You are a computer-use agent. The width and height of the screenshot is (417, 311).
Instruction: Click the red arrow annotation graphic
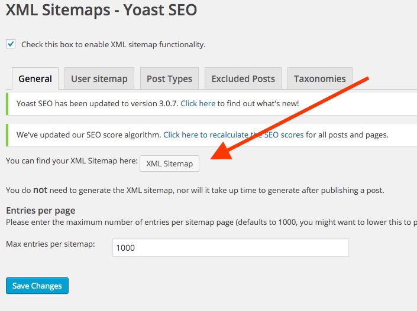click(290, 118)
